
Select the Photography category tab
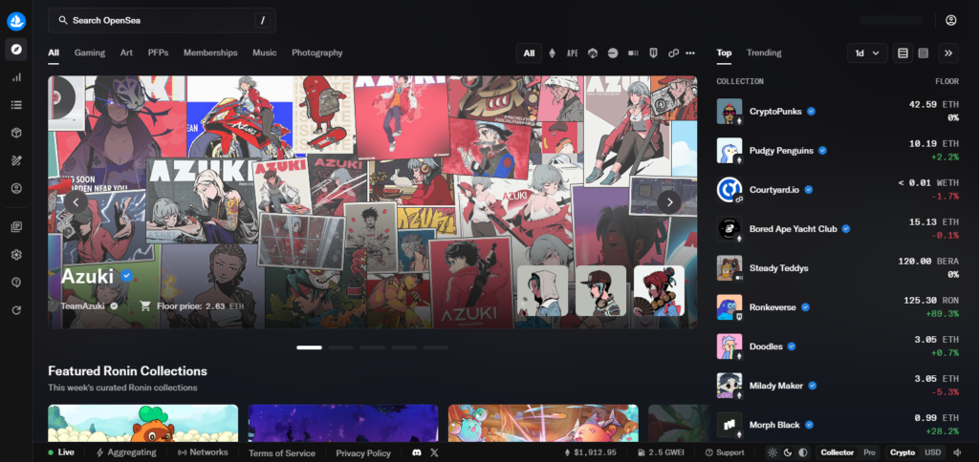(317, 53)
